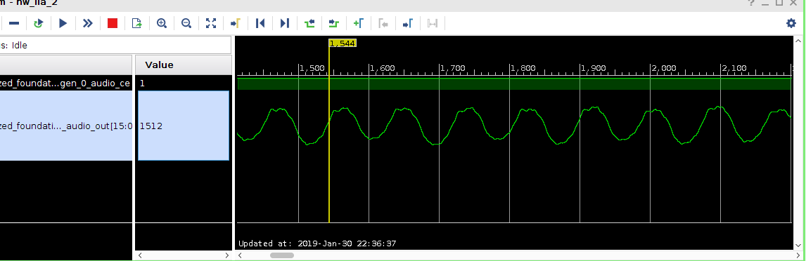Zoom fit the full waveform

(211, 23)
